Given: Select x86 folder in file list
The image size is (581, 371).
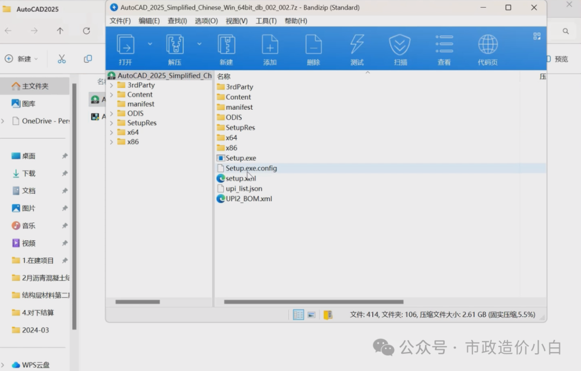Looking at the screenshot, I should click(227, 148).
